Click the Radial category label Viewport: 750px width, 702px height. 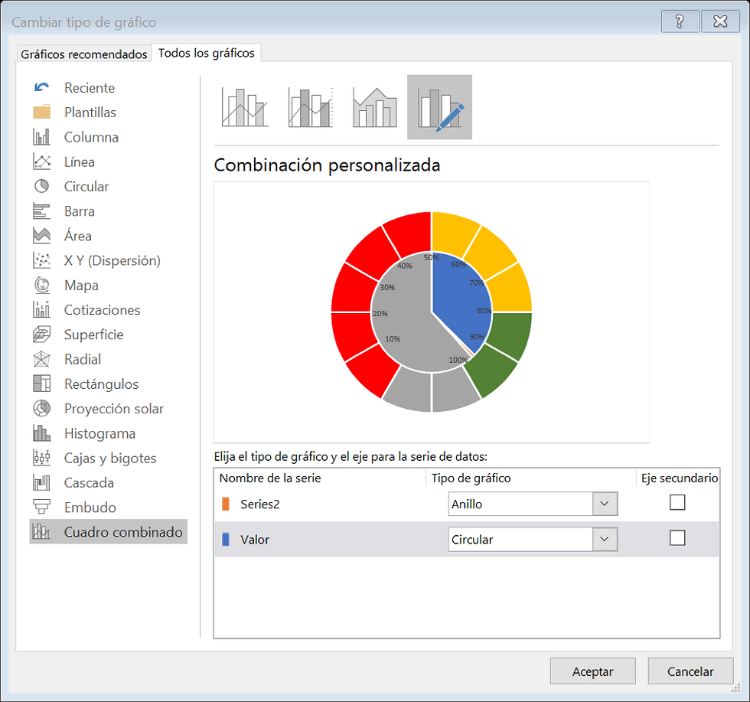coord(83,359)
